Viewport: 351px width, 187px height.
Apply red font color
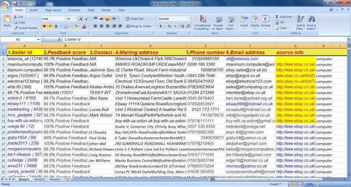(84, 26)
